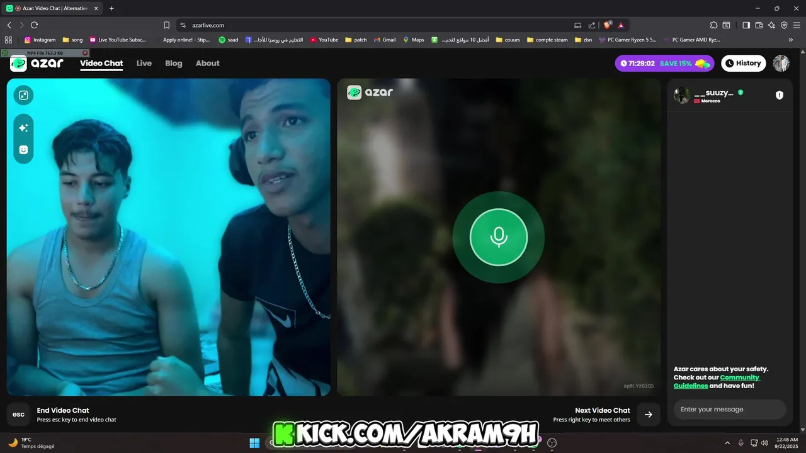Switch to the Live tab

point(144,63)
